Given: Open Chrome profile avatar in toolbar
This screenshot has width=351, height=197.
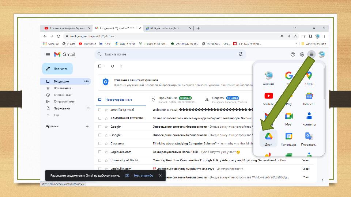Looking at the screenshot, I should point(317,36).
